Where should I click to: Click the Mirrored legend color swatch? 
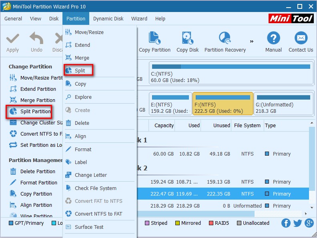click(x=177, y=223)
